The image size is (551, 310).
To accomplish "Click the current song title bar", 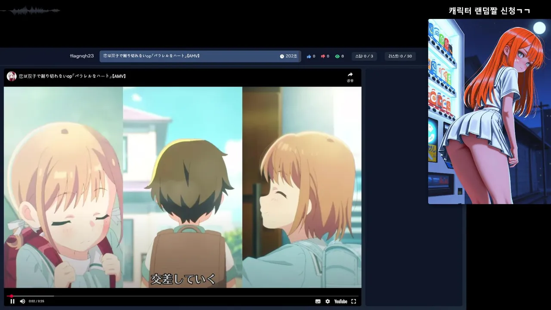I will [x=200, y=56].
